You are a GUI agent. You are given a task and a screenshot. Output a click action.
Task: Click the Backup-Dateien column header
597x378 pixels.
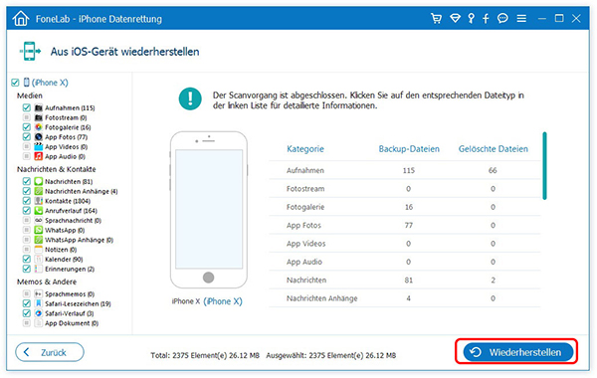[409, 149]
